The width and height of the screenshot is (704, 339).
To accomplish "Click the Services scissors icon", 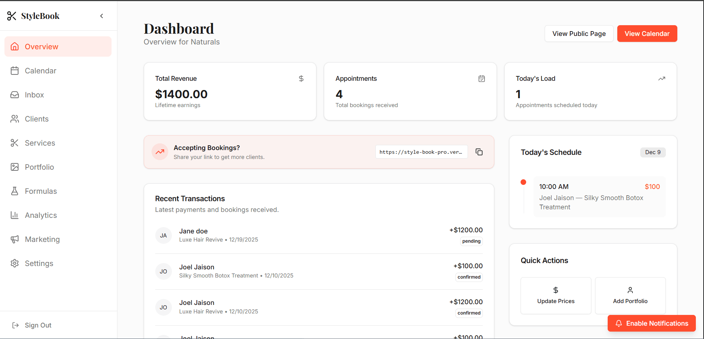I will [15, 143].
